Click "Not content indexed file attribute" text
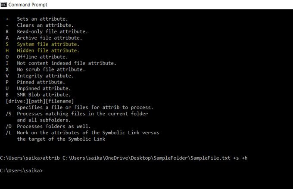 click(x=66, y=63)
